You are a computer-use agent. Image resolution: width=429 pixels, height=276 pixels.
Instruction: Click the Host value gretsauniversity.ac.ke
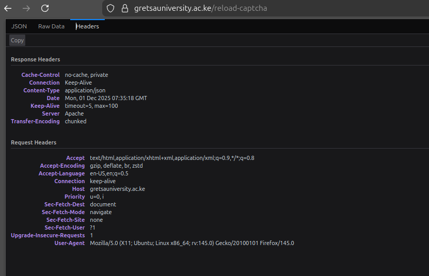pyautogui.click(x=117, y=189)
